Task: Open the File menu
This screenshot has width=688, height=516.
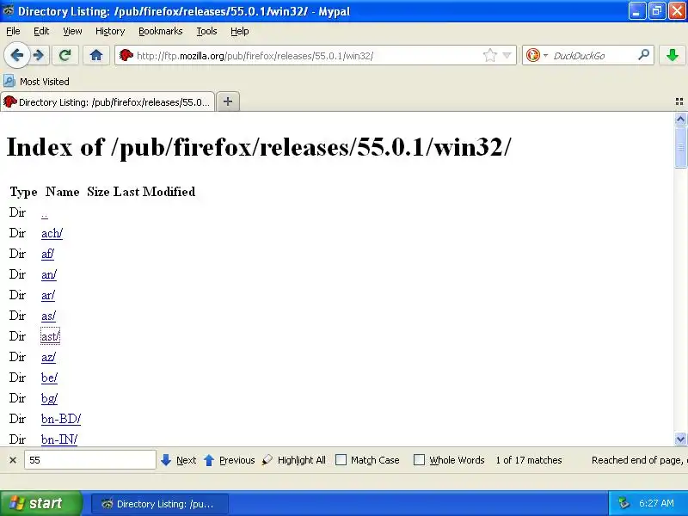Action: point(13,31)
